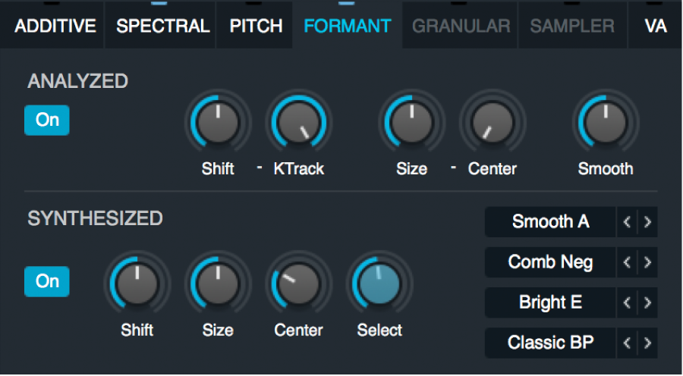Image resolution: width=683 pixels, height=376 pixels.
Task: Open the Smooth A filter menu
Action: click(550, 222)
